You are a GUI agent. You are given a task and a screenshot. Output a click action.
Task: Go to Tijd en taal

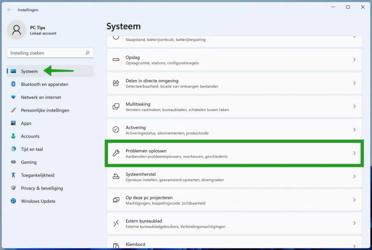(50, 149)
